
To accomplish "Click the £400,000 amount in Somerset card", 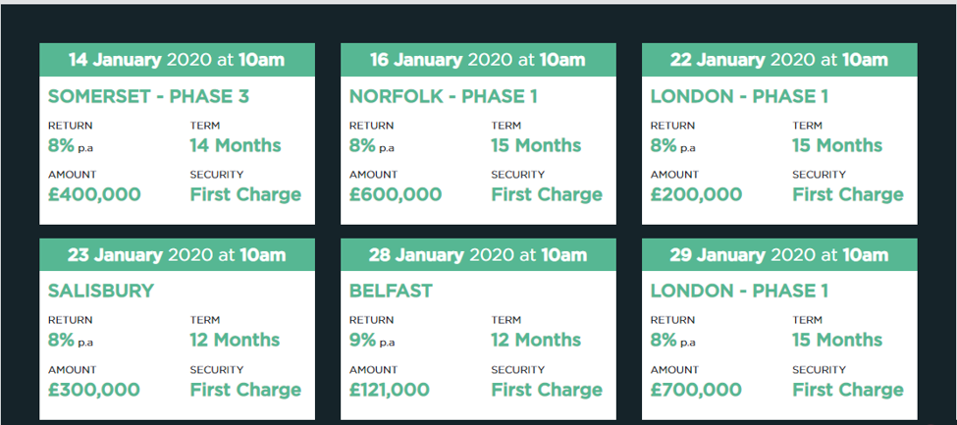I will click(x=94, y=194).
